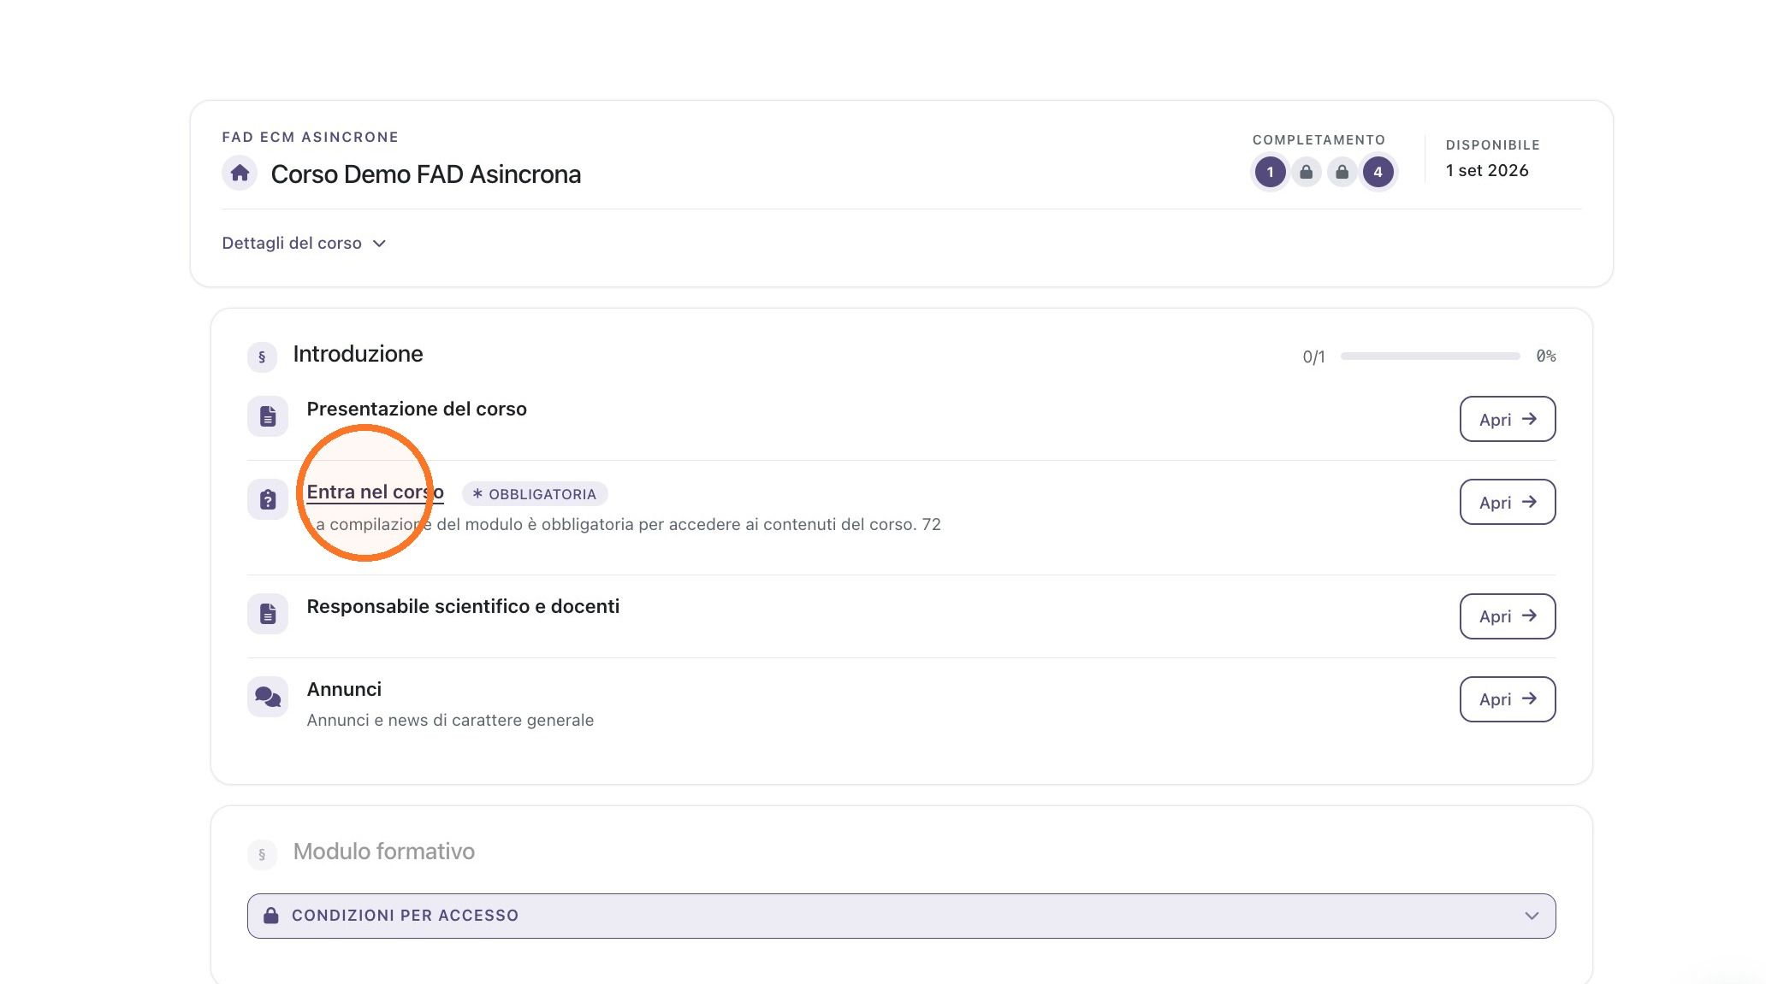
Task: Click the first locked completion step
Action: click(x=1306, y=172)
